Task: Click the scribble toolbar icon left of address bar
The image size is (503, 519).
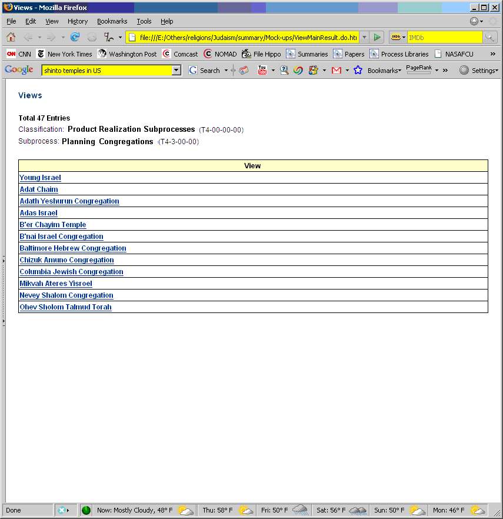Action: pyautogui.click(x=109, y=37)
